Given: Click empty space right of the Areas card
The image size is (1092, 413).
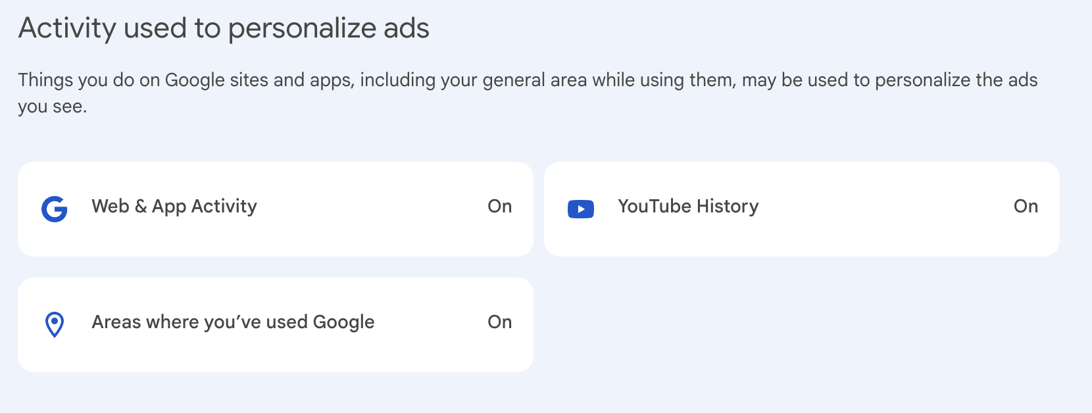Looking at the screenshot, I should [801, 325].
